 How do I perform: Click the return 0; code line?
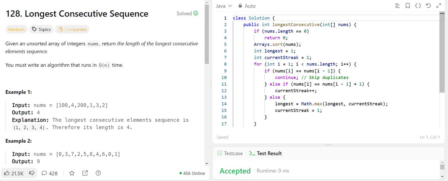click(276, 38)
